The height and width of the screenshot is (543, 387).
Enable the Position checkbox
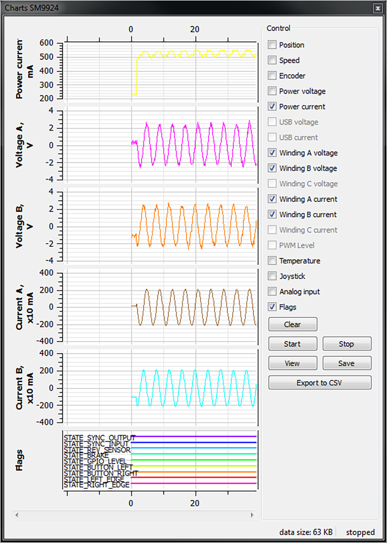[272, 45]
